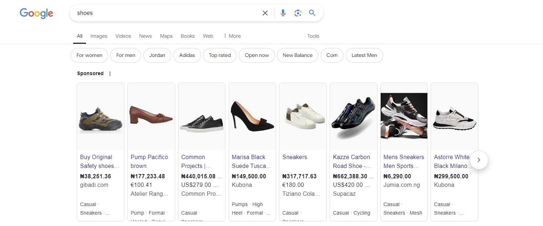Image resolution: width=543 pixels, height=226 pixels.
Task: Switch to the Images tab
Action: pos(98,36)
